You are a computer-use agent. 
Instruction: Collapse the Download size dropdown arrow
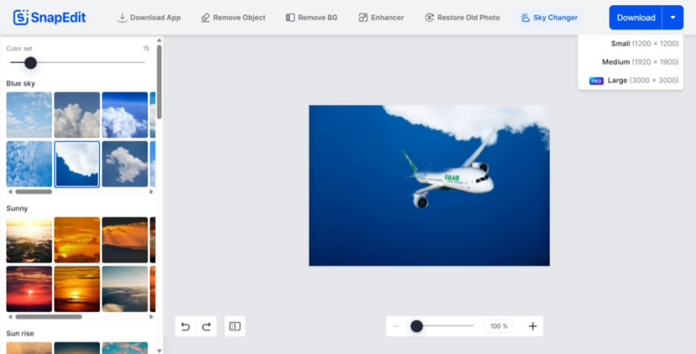(673, 18)
